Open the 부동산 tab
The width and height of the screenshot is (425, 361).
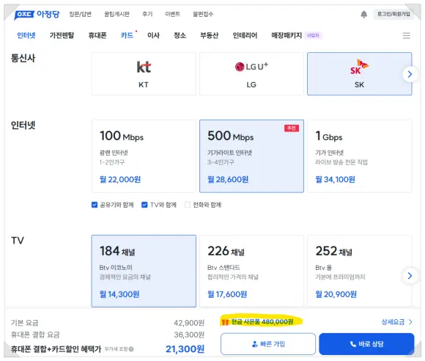pyautogui.click(x=210, y=35)
